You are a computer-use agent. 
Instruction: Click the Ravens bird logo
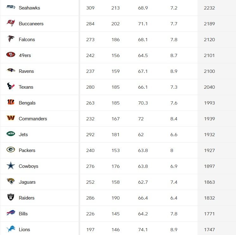click(x=11, y=70)
